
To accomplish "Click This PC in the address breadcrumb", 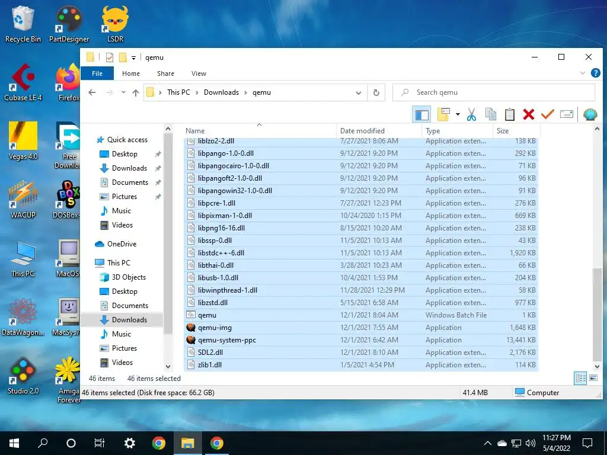I will click(178, 92).
